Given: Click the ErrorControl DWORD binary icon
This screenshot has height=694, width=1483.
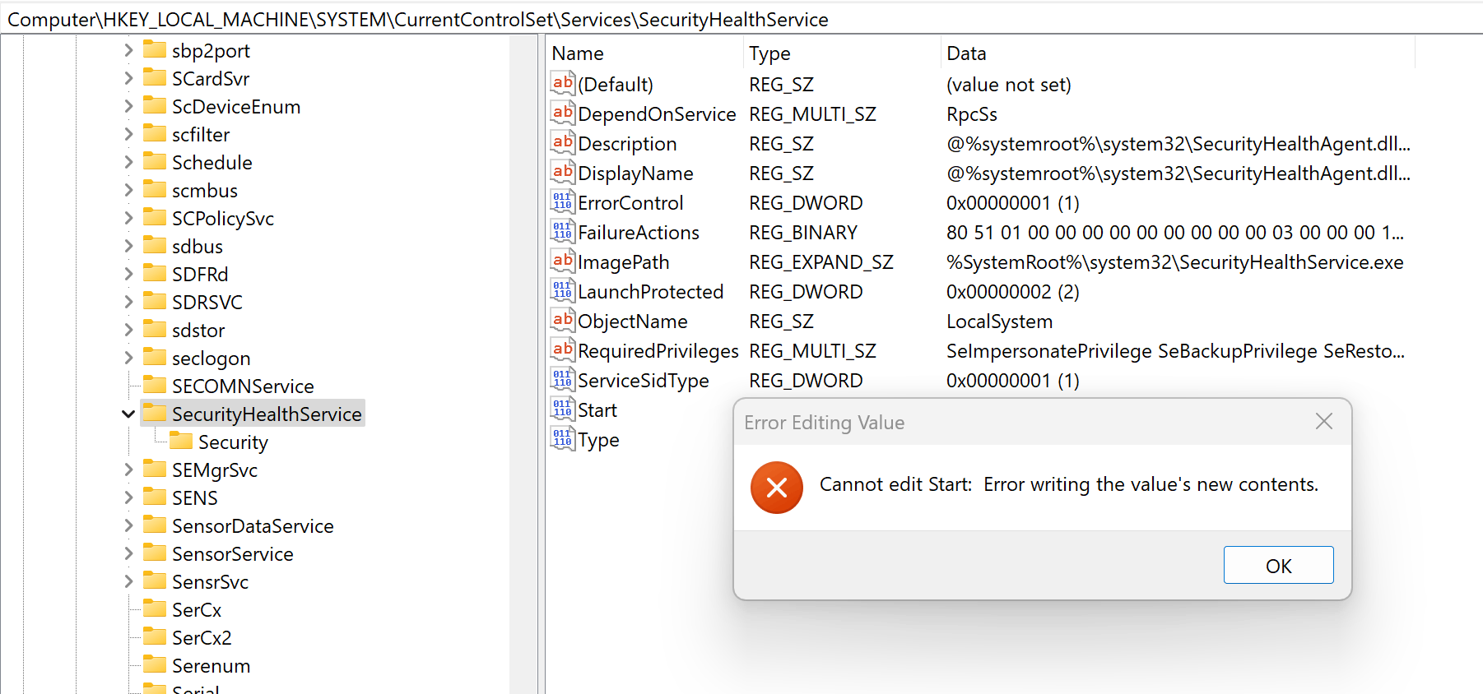Looking at the screenshot, I should [563, 201].
